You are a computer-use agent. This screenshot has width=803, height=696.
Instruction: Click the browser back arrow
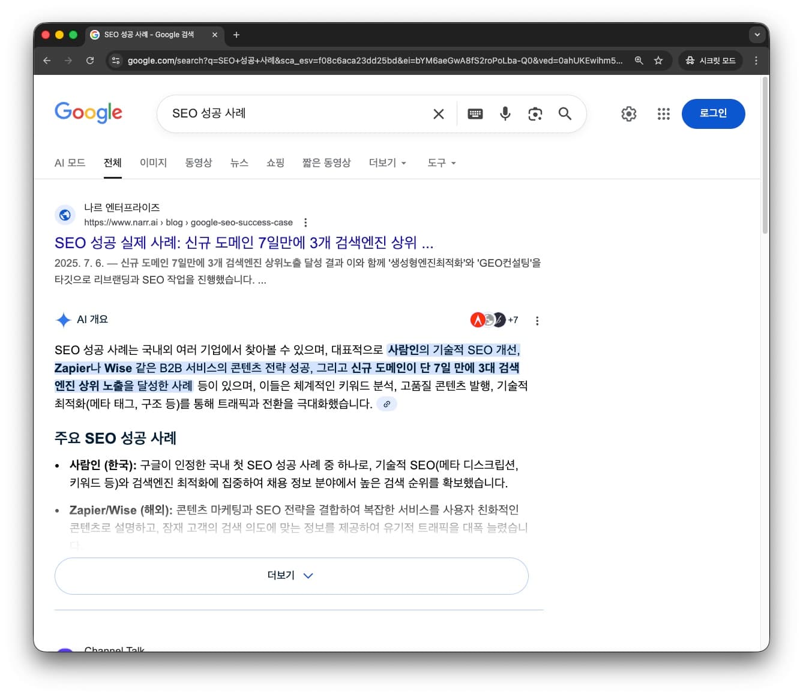[47, 61]
